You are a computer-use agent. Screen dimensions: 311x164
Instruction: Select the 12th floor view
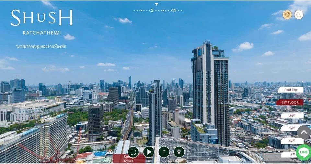point(292,141)
